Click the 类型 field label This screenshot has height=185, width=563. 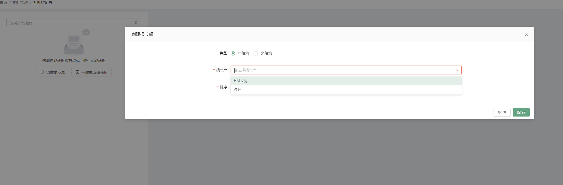pos(224,53)
